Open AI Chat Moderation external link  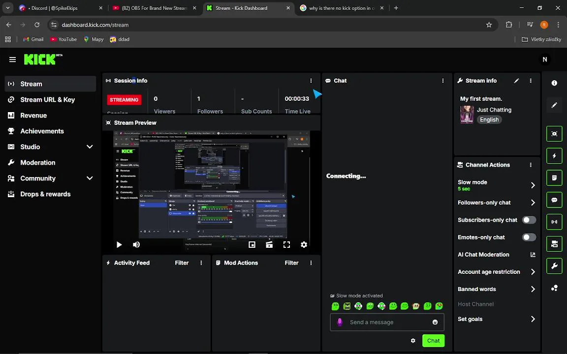point(533,255)
